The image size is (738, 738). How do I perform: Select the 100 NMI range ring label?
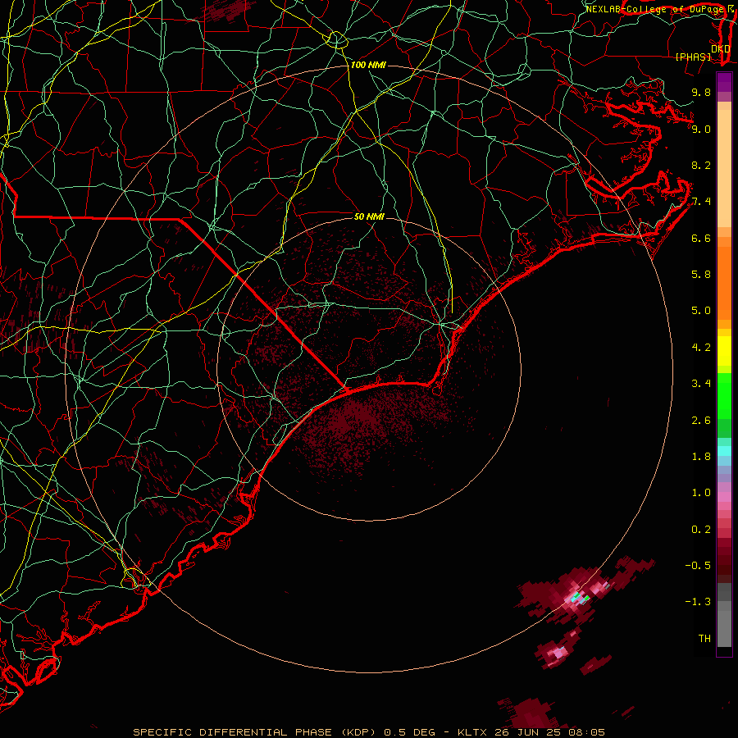click(368, 65)
